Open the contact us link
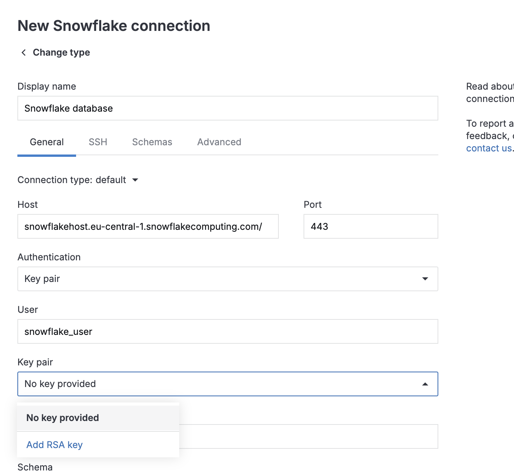Screen dimensions: 514x472 (488, 148)
